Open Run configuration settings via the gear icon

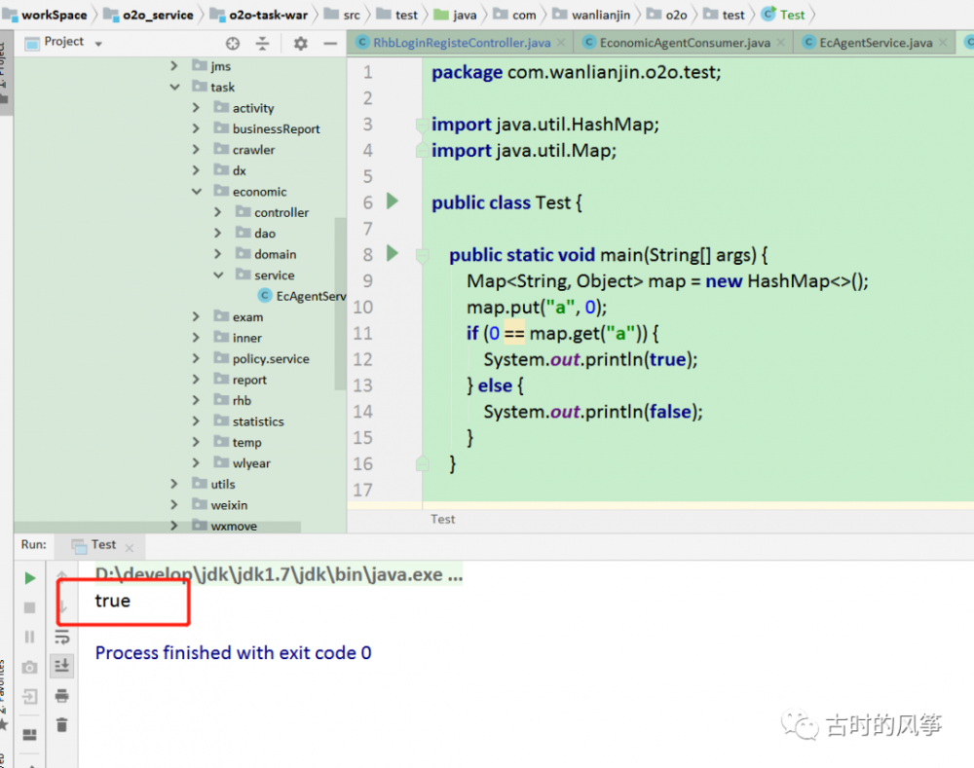coord(300,43)
